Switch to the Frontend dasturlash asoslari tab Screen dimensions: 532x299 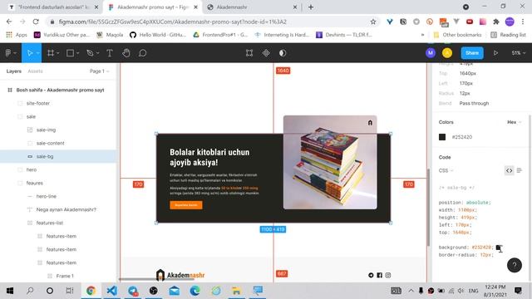(x=53, y=7)
